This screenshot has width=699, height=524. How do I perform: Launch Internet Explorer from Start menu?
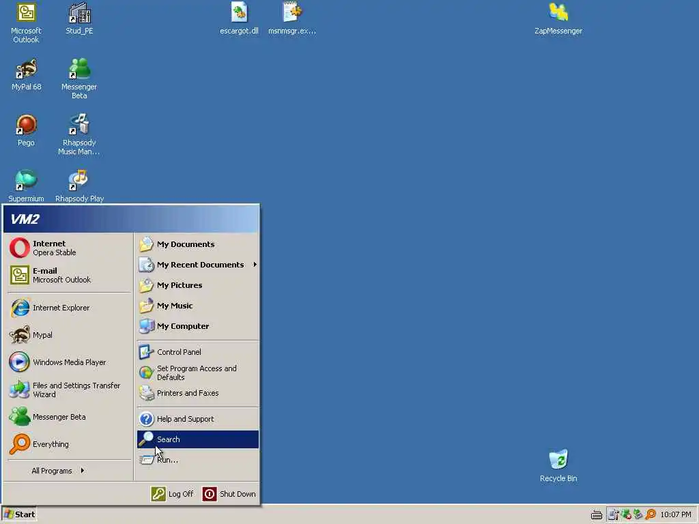(69, 308)
